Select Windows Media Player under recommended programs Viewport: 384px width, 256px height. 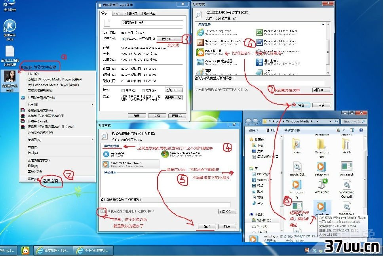(131, 164)
